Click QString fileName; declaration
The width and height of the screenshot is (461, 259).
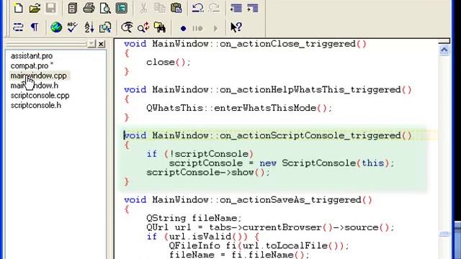coord(194,218)
